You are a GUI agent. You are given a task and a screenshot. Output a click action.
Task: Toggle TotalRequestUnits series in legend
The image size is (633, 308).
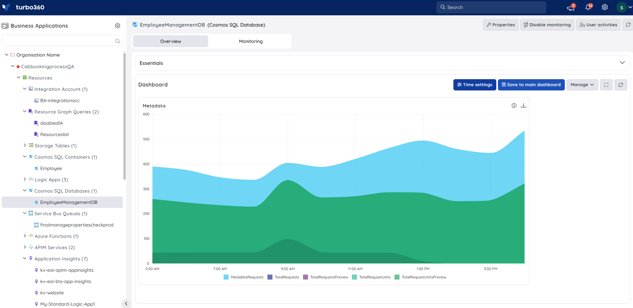(x=371, y=277)
